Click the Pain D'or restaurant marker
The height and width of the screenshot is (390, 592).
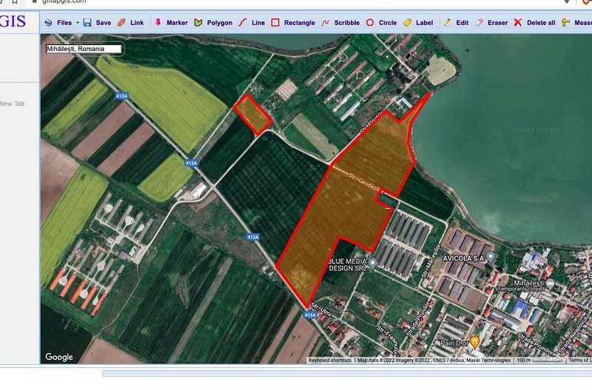(x=475, y=340)
